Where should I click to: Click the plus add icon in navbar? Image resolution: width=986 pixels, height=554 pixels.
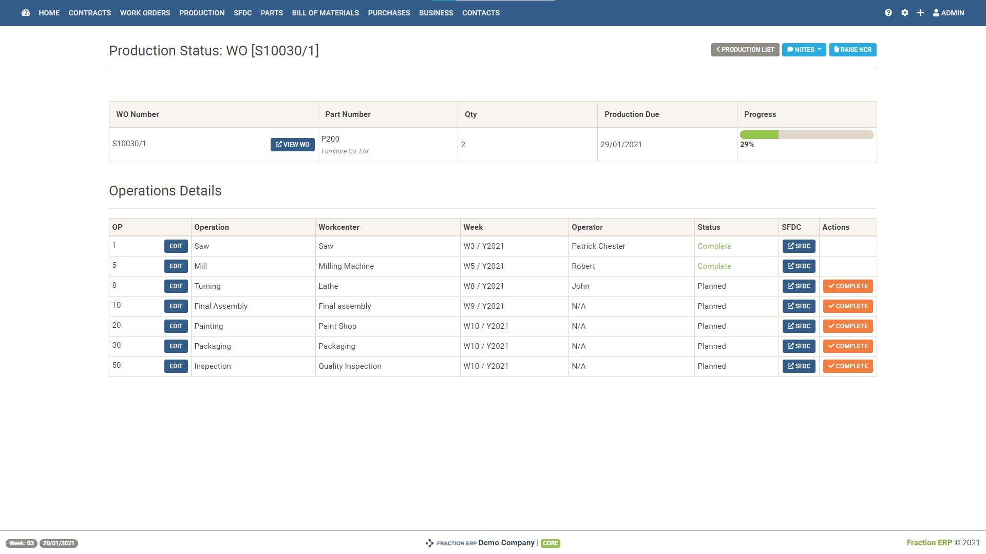pyautogui.click(x=920, y=13)
